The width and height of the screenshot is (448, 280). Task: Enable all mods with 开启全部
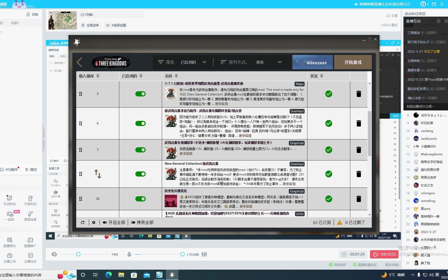pos(114,222)
